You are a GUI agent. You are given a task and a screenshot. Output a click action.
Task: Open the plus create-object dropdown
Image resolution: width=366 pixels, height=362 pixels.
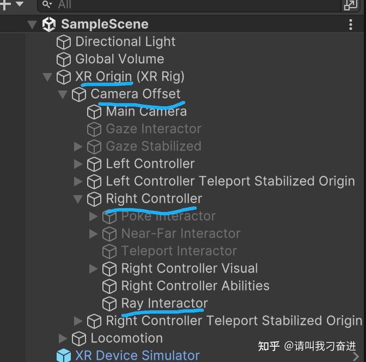(12, 4)
